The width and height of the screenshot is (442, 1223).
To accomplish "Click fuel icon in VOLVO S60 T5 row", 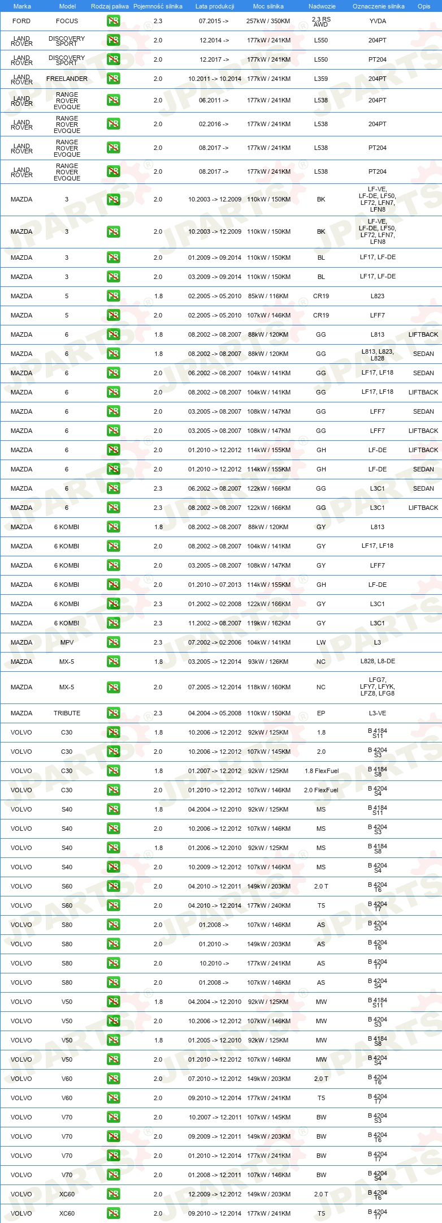I will [113, 906].
